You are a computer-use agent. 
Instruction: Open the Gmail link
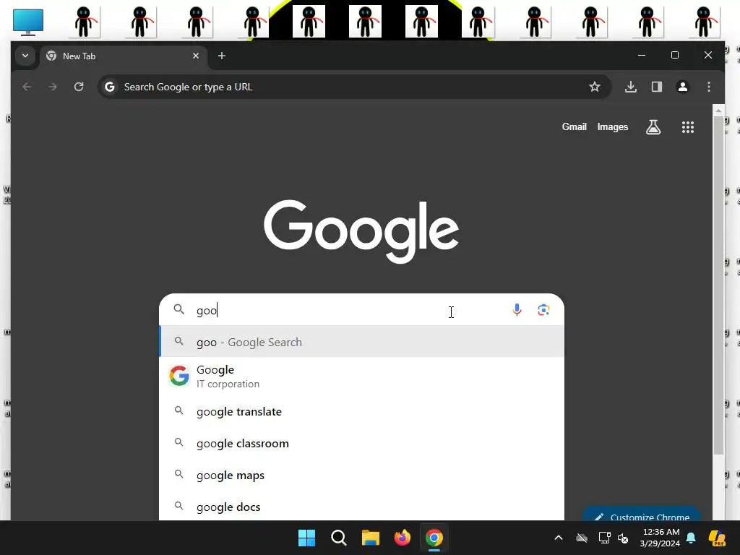574,127
